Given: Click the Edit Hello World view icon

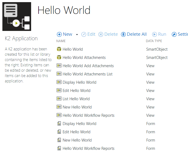Looking at the screenshot, I should [59, 91].
